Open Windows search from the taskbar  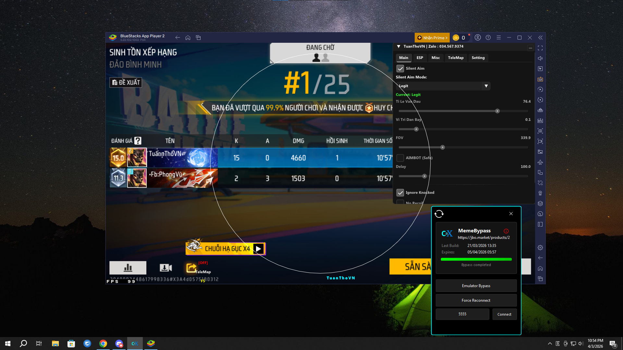[23, 344]
